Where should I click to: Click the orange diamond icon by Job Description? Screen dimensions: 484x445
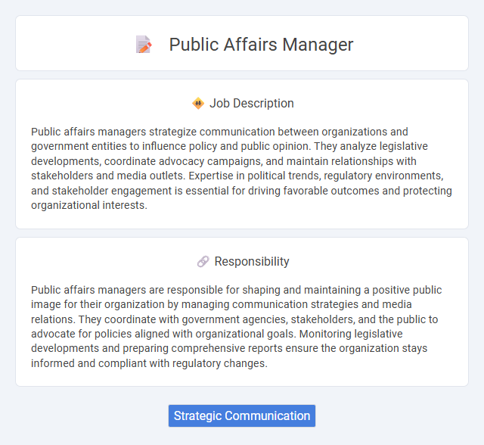click(198, 104)
